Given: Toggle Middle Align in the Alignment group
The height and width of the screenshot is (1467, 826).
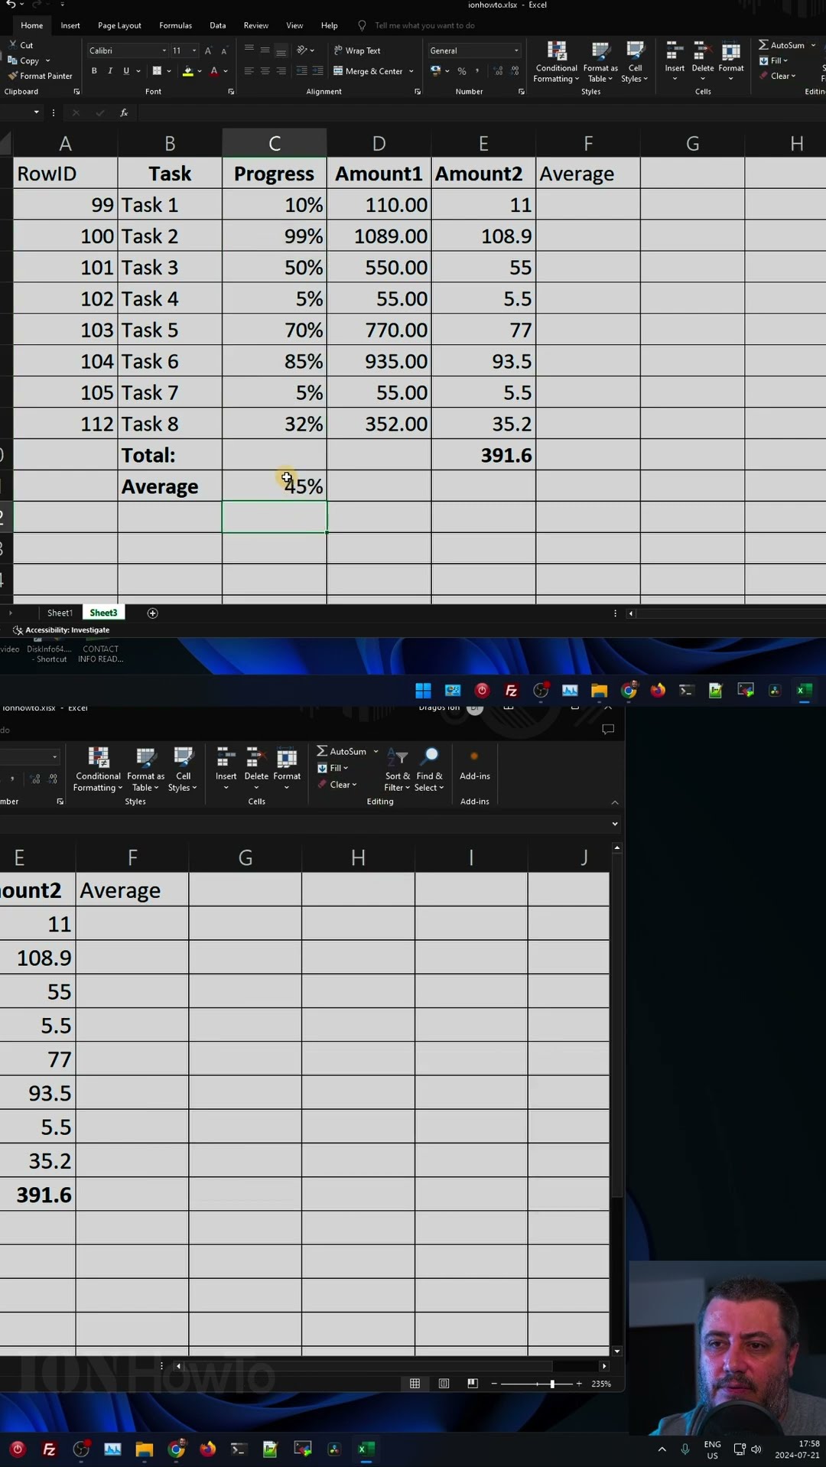Looking at the screenshot, I should coord(265,50).
